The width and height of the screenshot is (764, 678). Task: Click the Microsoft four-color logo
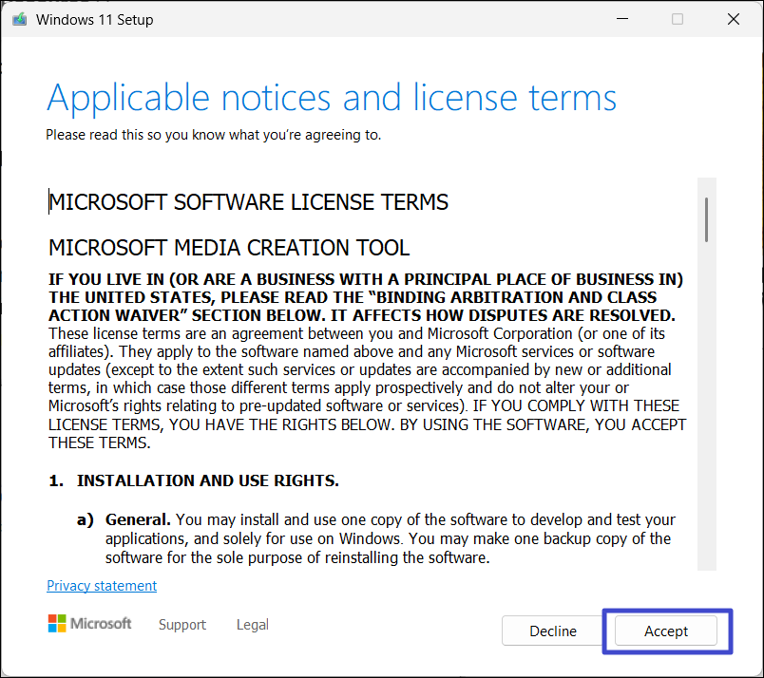coord(59,624)
